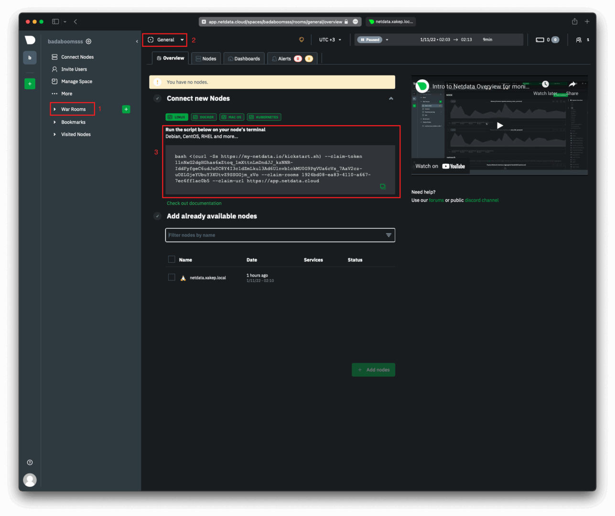This screenshot has height=516, width=615.
Task: Select the DOCKER platform button
Action: (x=204, y=117)
